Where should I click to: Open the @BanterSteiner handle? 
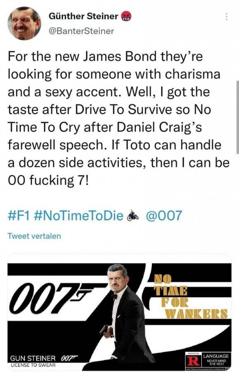click(x=81, y=31)
